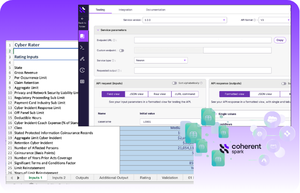The height and width of the screenshot is (193, 300).
Task: Switch to the Integration tab
Action: click(x=125, y=9)
